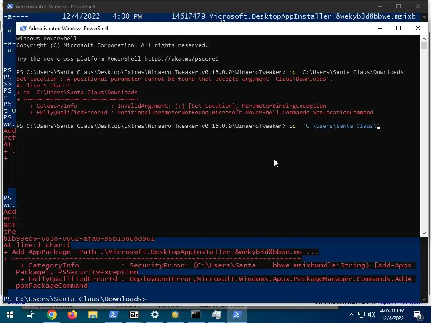Click the 'At line:1 char:1' text in background window

pyautogui.click(x=37, y=245)
